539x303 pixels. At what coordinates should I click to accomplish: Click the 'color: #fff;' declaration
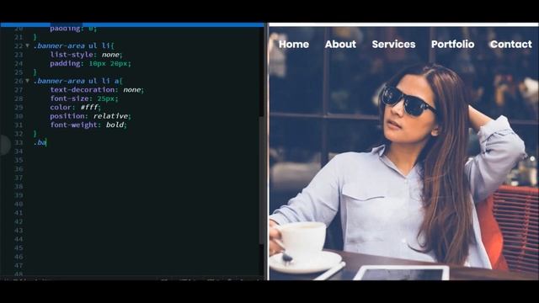[75, 107]
